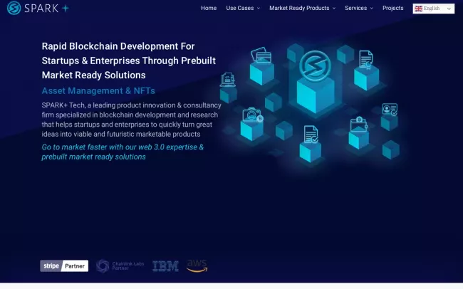This screenshot has width=463, height=289.
Task: Click the Stripe Partner badge
Action: [64, 266]
